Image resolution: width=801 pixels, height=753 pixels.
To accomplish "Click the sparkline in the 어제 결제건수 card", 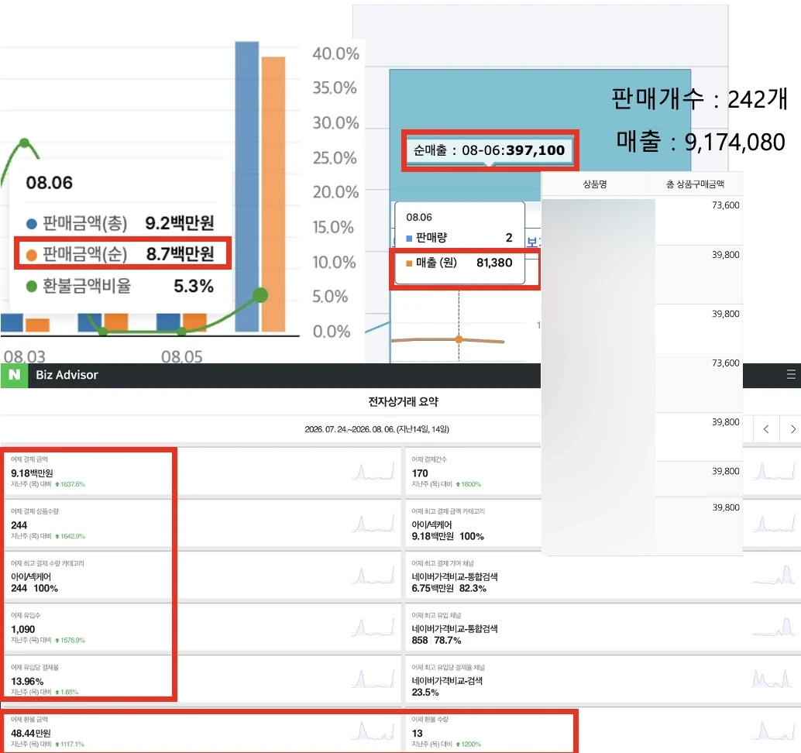I will coord(774,471).
